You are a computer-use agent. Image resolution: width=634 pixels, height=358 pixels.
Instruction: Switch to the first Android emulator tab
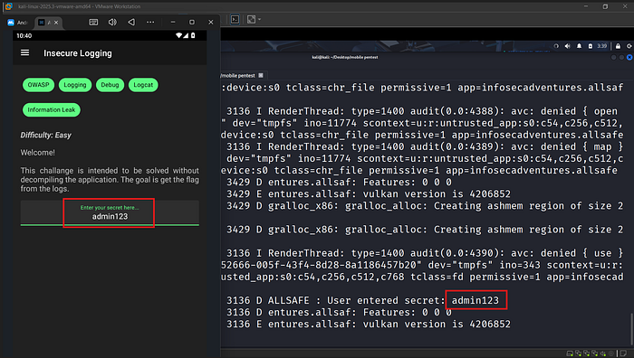tap(18, 23)
